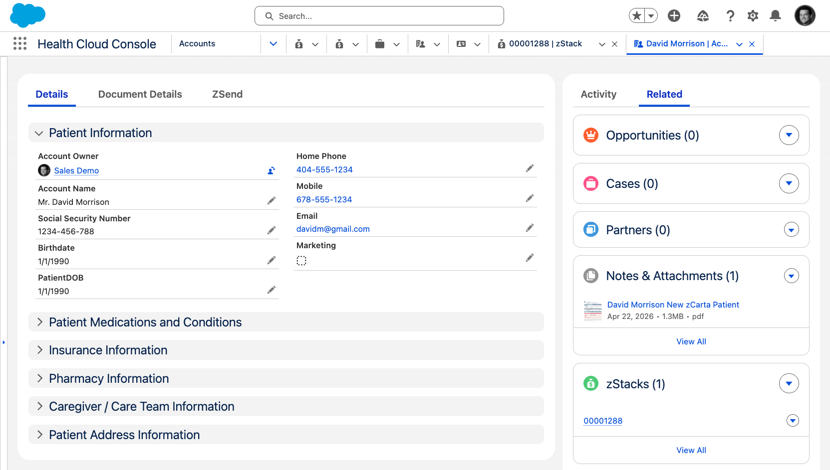Open David Morrison New zCarta Patient file
The image size is (830, 470).
tap(673, 305)
